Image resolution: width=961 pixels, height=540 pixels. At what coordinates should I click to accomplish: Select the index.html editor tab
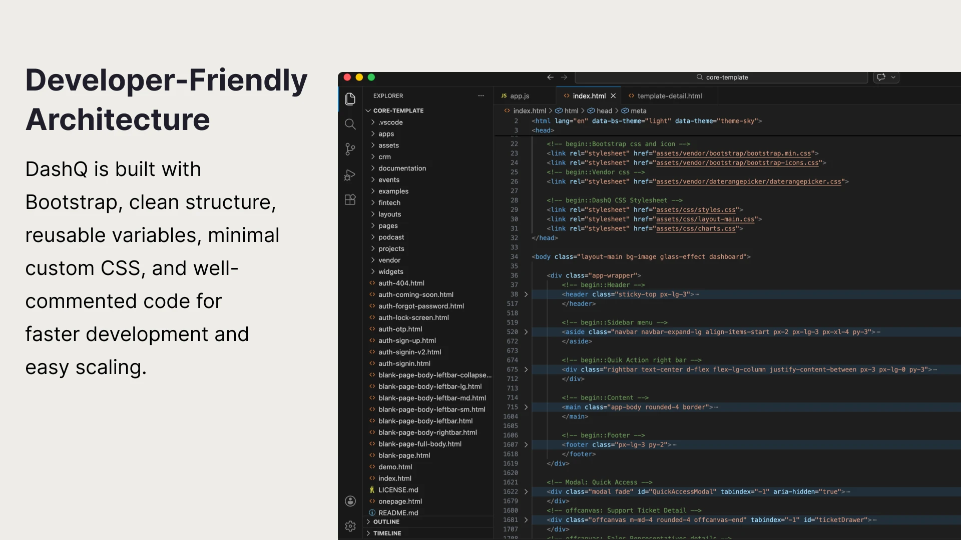pos(589,96)
